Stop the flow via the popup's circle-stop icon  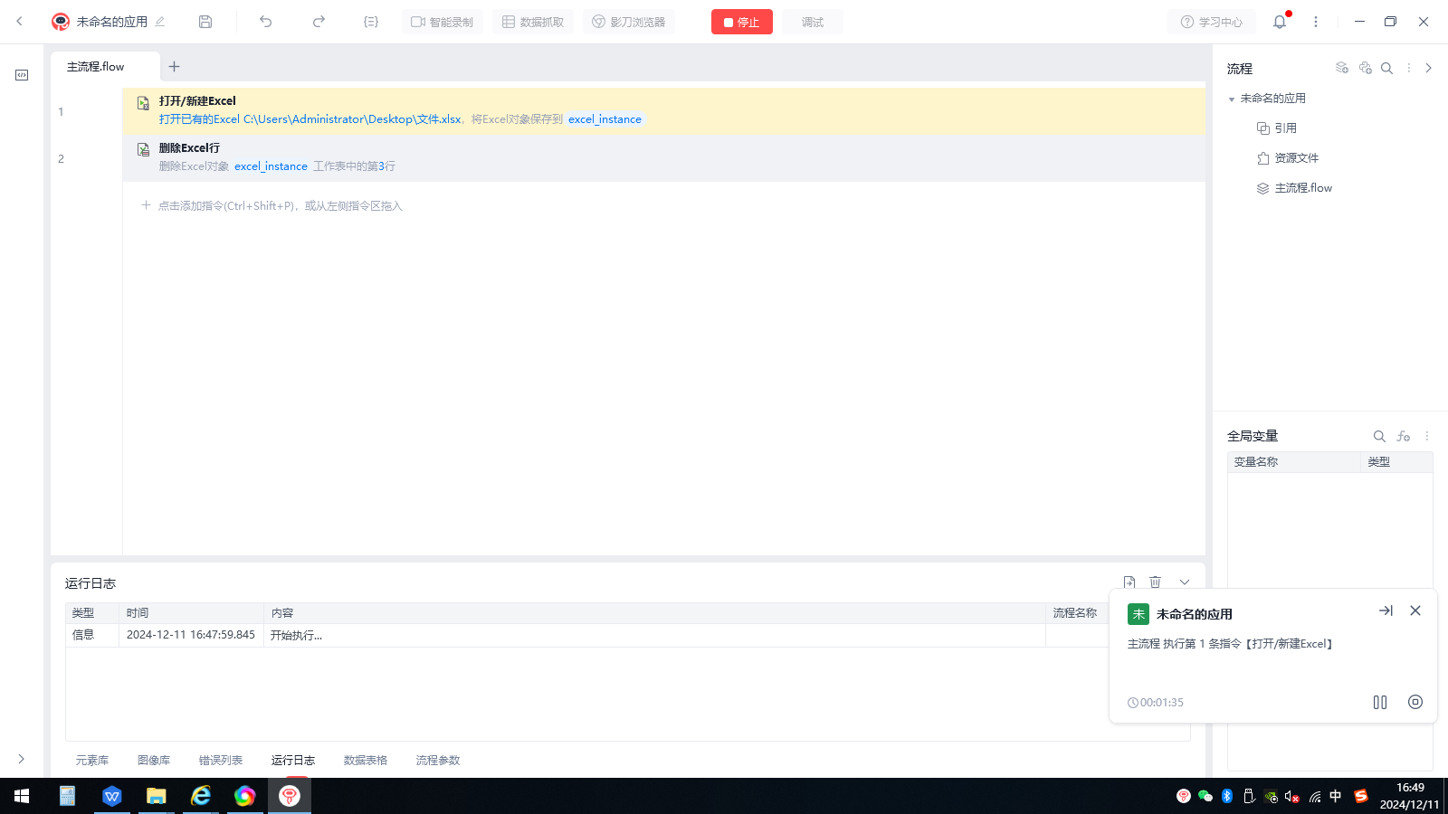(1415, 702)
